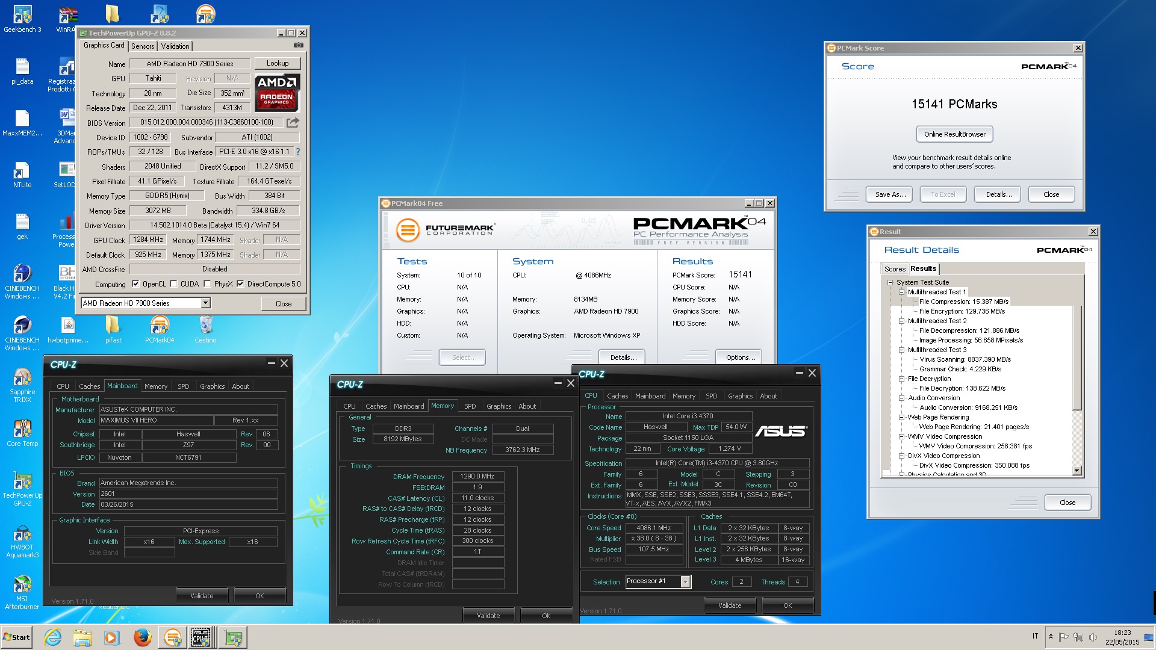The width and height of the screenshot is (1156, 650).
Task: Click scroll down arrow in Result Details
Action: tap(1077, 471)
